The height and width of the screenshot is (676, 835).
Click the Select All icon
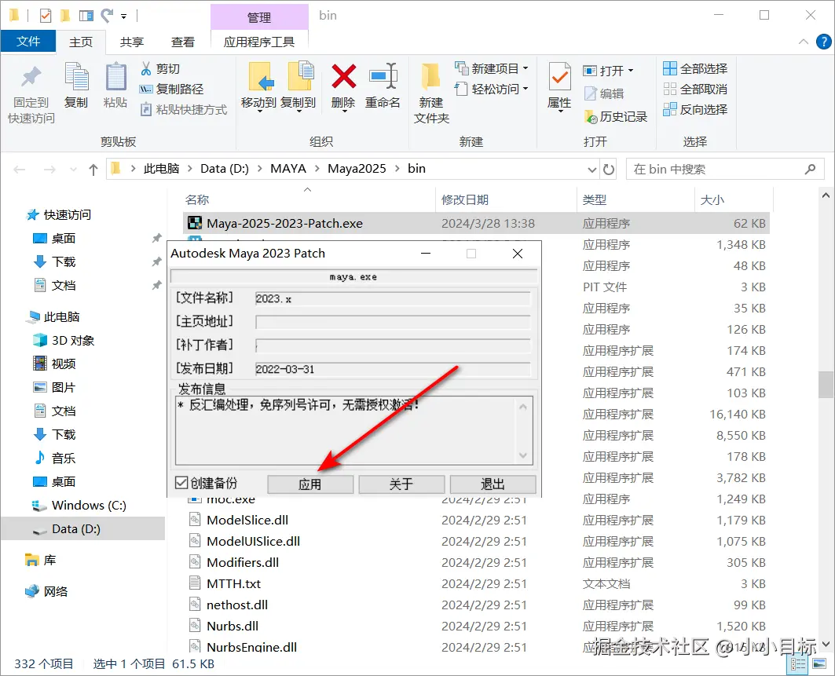[670, 68]
